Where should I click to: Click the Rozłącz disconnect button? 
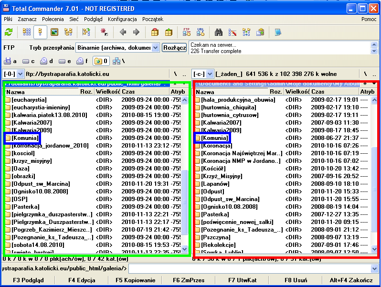point(174,48)
